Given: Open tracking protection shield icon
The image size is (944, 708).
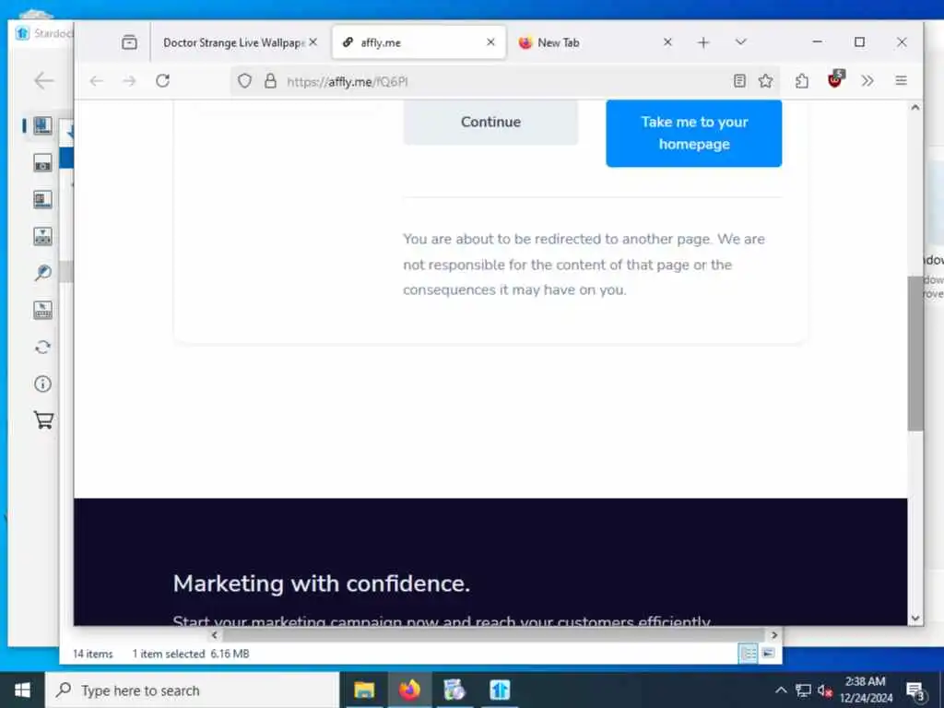Looking at the screenshot, I should [x=244, y=81].
